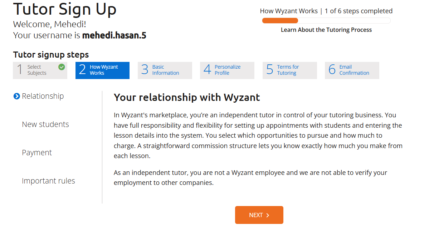Click the number 6 on Email Confirmation
The image size is (424, 230).
332,69
